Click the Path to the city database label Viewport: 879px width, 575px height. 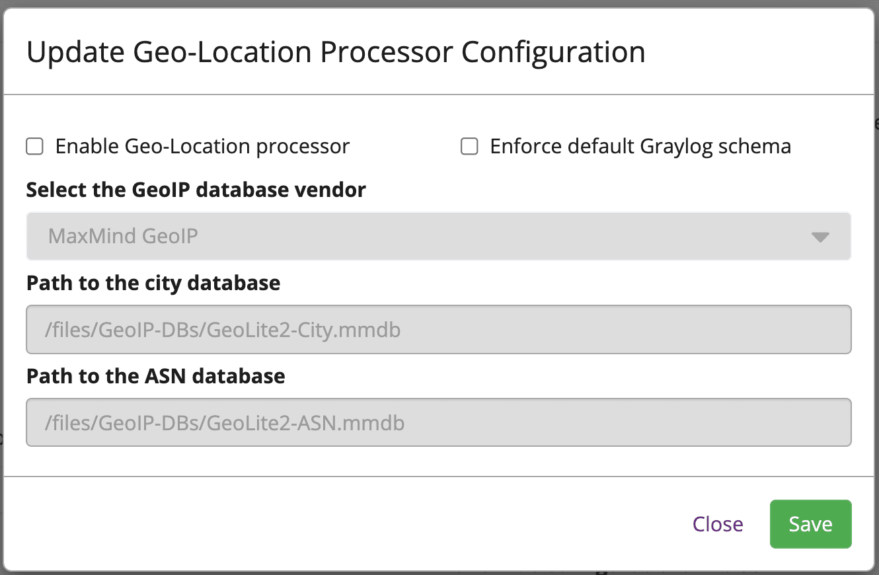click(153, 283)
